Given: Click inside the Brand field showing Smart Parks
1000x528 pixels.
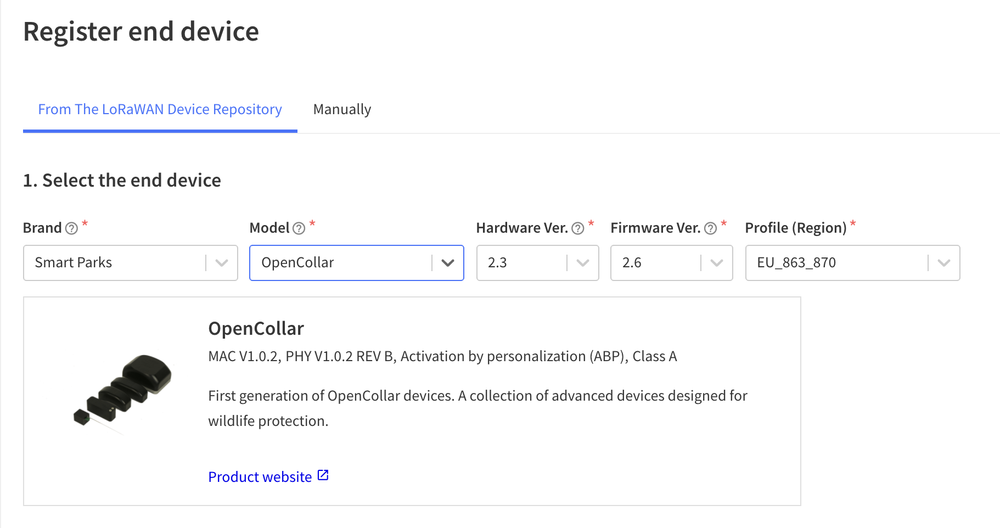Looking at the screenshot, I should point(110,263).
